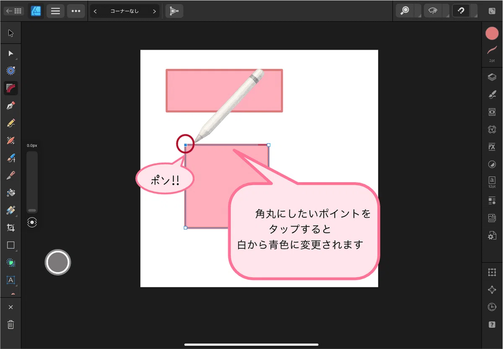Image resolution: width=503 pixels, height=349 pixels.
Task: Select the Shape Builder tool
Action: [11, 262]
